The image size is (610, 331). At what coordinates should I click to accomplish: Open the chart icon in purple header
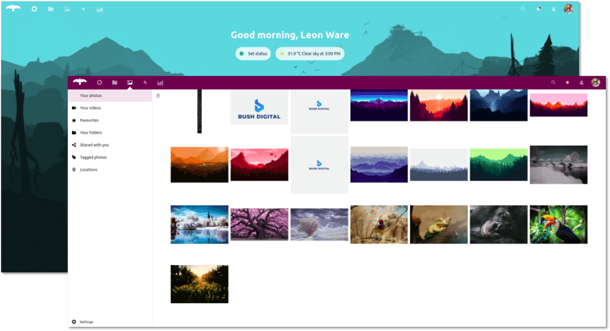click(160, 83)
